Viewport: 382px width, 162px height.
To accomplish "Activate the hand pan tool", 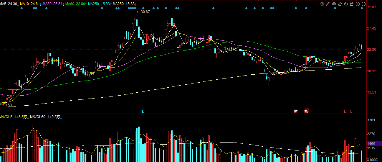I will click(346, 4).
